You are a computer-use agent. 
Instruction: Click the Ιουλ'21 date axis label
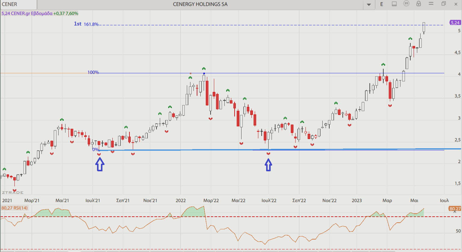[x=93, y=200]
